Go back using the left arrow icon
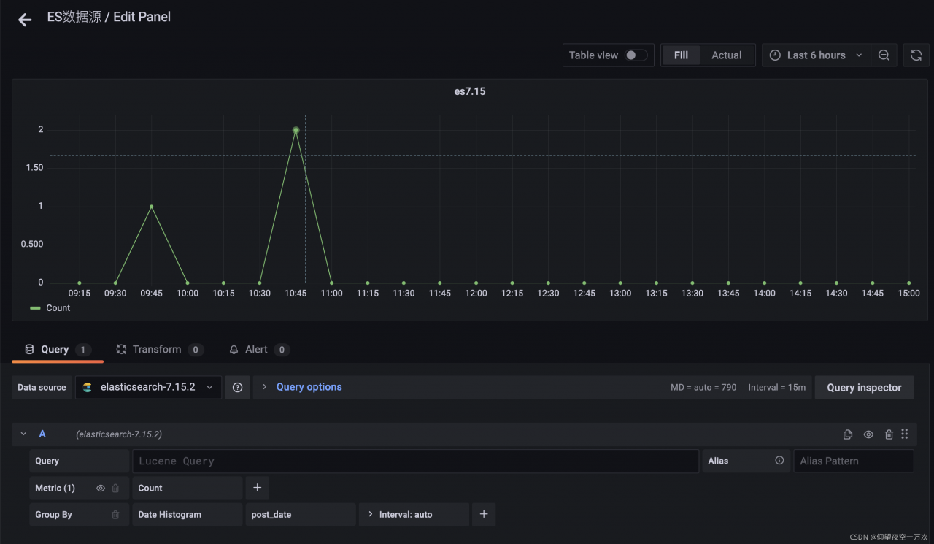 coord(25,20)
